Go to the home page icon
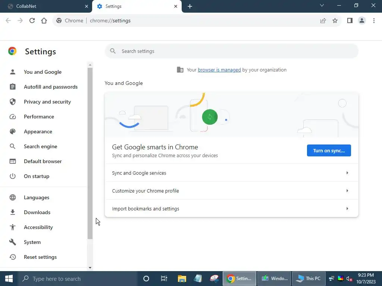This screenshot has height=286, width=382. (x=44, y=21)
